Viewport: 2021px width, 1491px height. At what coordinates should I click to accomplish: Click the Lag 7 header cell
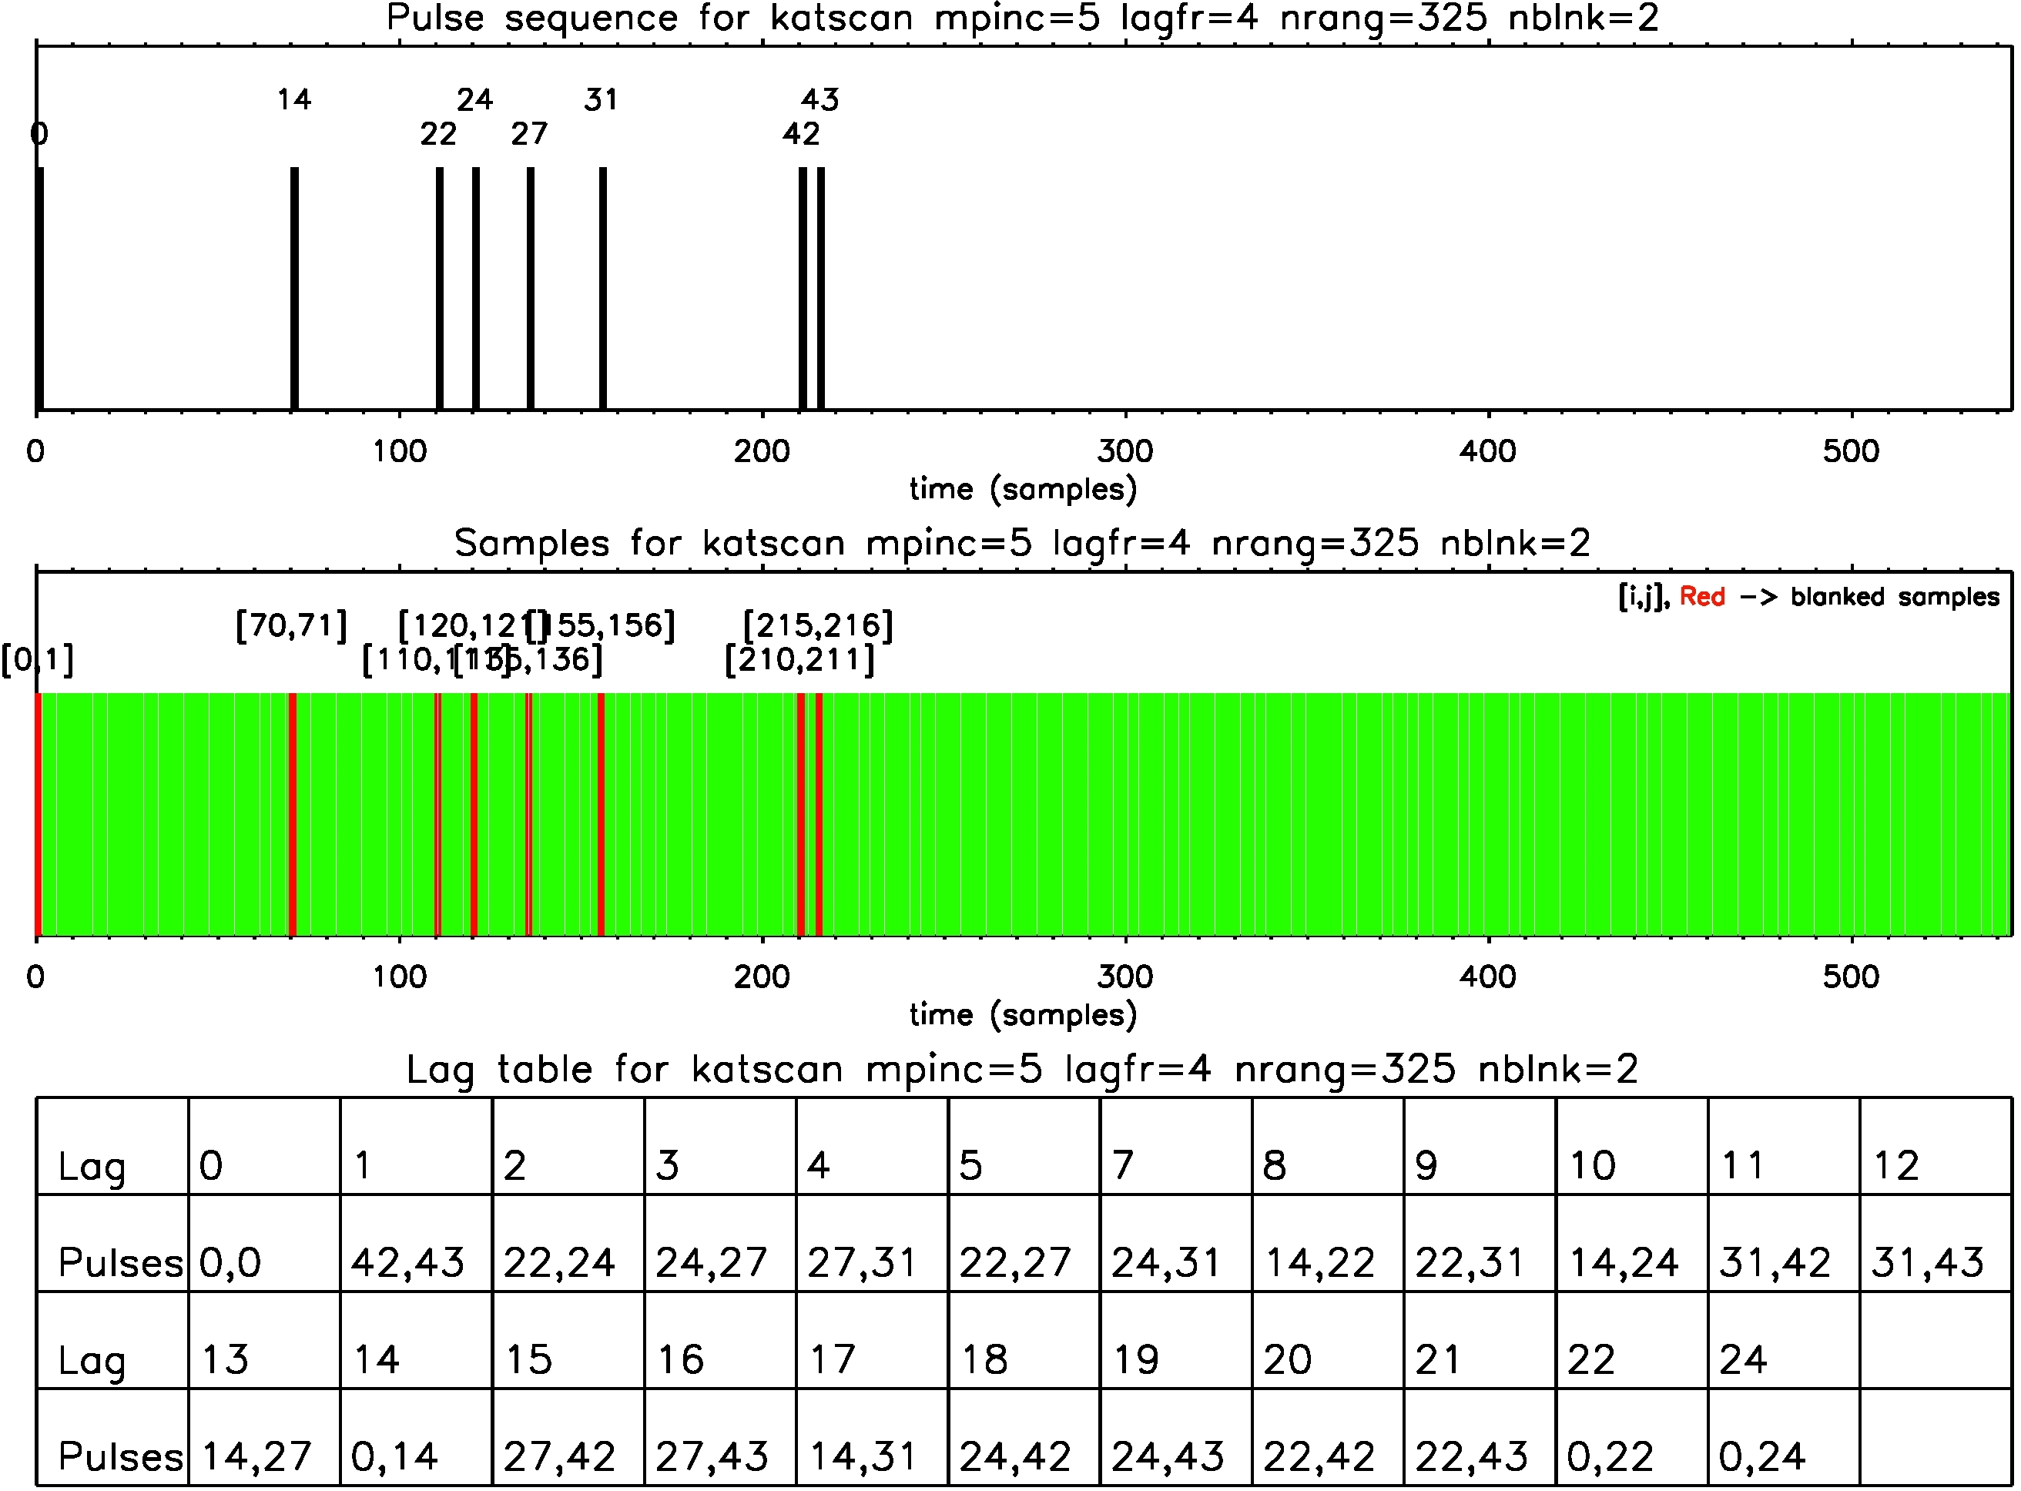(x=1124, y=1165)
